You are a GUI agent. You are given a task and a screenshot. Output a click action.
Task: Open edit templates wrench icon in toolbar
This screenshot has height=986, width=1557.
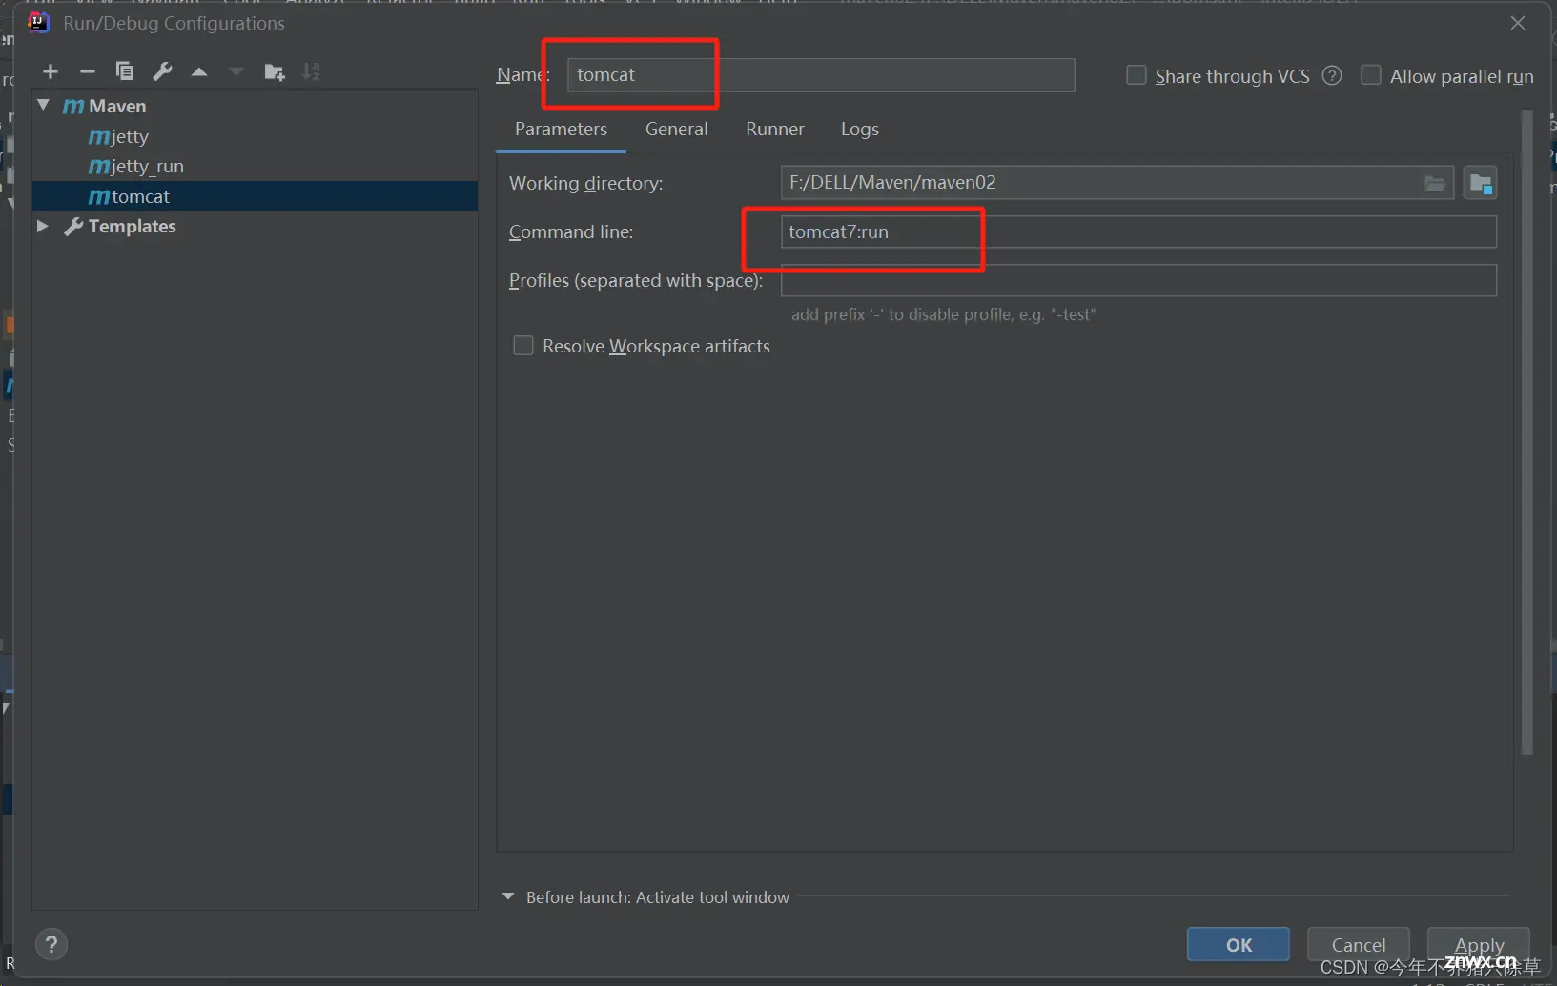162,71
